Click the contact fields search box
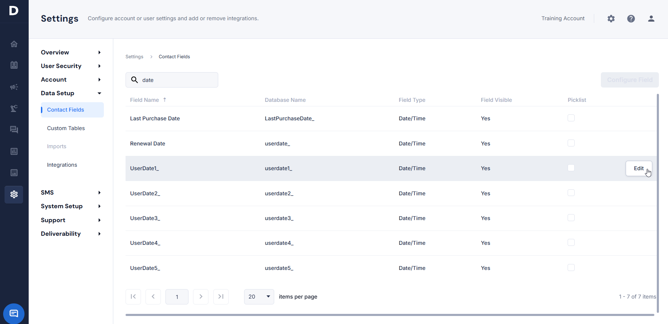 click(x=177, y=80)
